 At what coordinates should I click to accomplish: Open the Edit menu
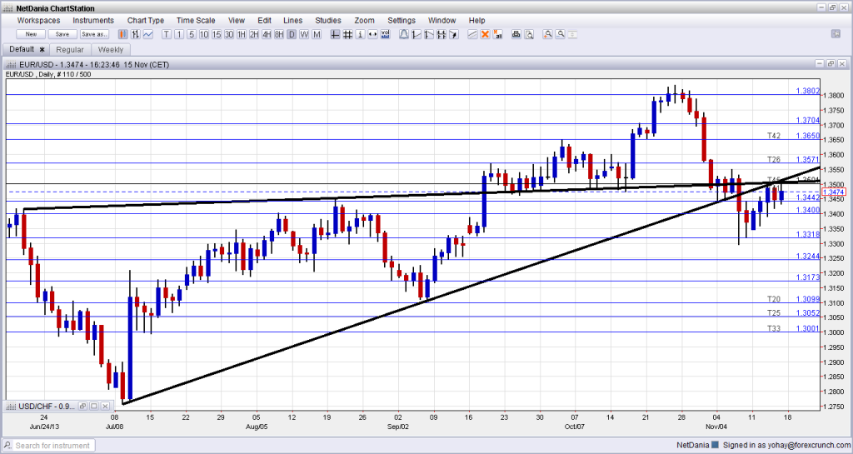pyautogui.click(x=264, y=20)
